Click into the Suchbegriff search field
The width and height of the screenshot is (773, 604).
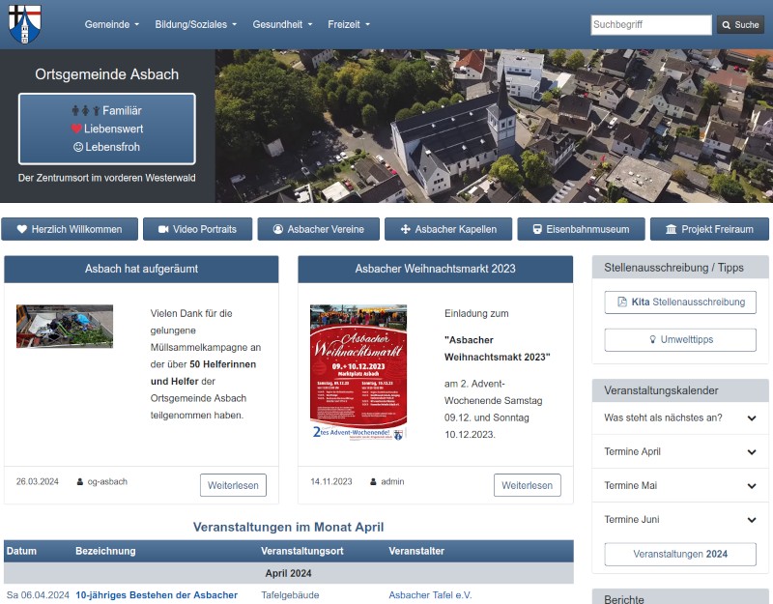click(649, 25)
